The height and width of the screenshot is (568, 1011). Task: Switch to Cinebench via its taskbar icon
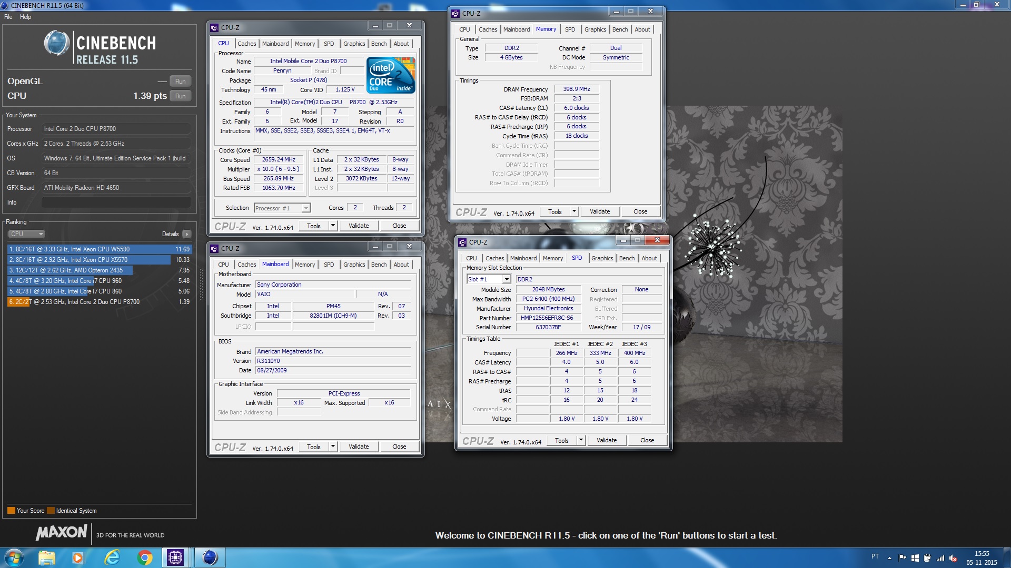click(x=210, y=557)
